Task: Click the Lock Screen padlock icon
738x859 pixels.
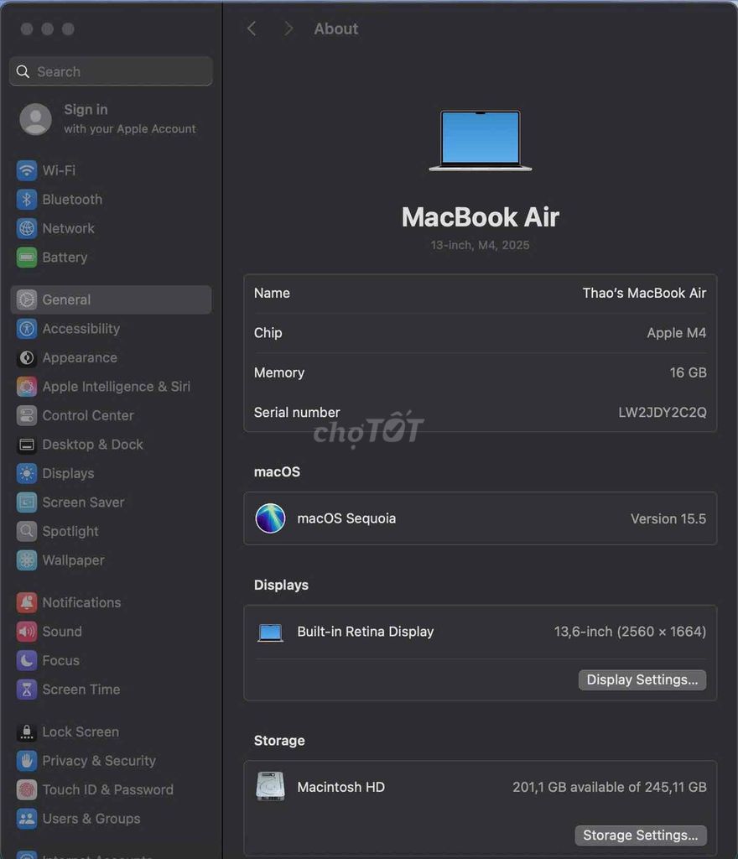Action: coord(26,731)
